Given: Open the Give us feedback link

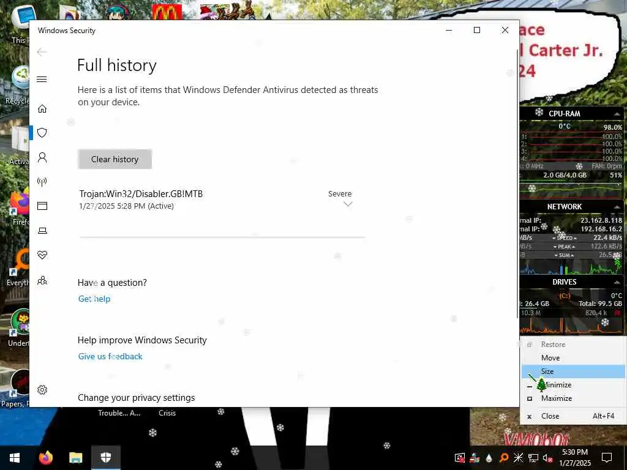Looking at the screenshot, I should 110,356.
